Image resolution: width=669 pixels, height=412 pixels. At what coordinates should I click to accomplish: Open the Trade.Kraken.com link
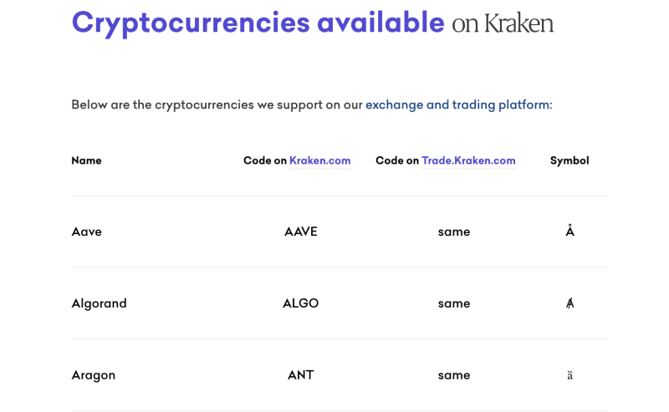click(468, 160)
